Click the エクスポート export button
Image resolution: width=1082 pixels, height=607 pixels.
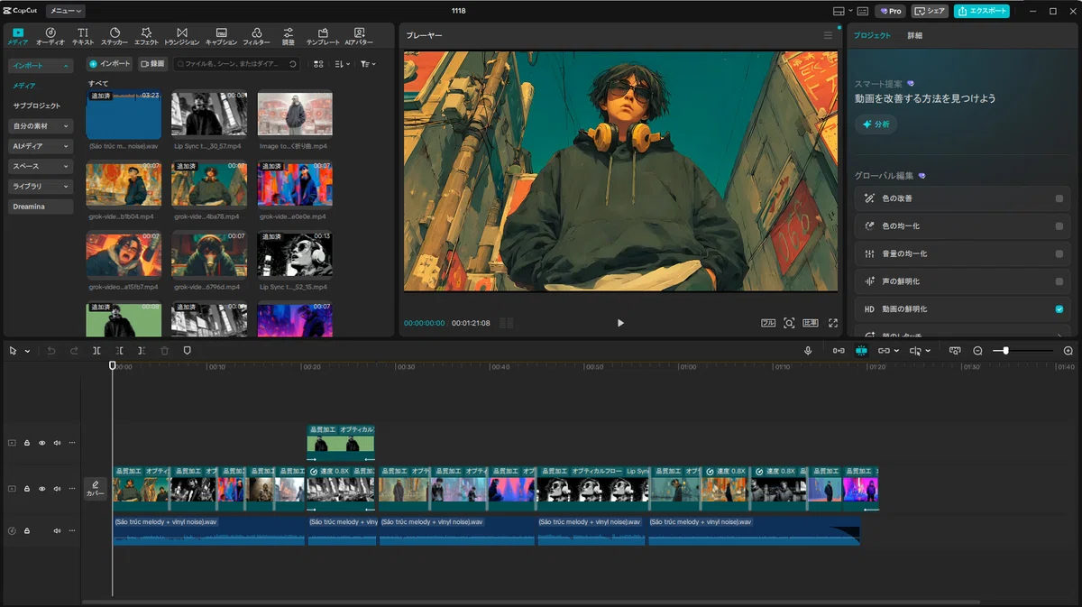[982, 11]
